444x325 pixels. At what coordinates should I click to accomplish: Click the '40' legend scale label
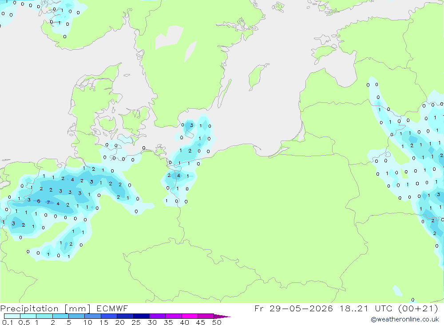185,322
